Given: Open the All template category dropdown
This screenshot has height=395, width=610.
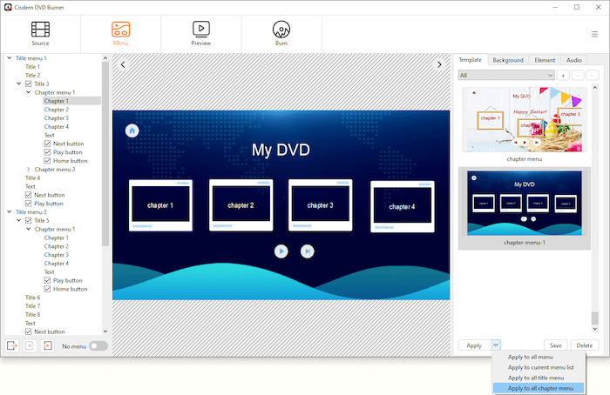Looking at the screenshot, I should point(506,76).
